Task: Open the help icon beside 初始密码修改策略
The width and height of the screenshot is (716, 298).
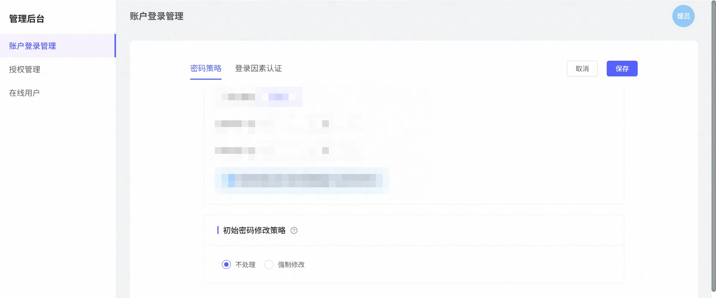Action: point(294,231)
